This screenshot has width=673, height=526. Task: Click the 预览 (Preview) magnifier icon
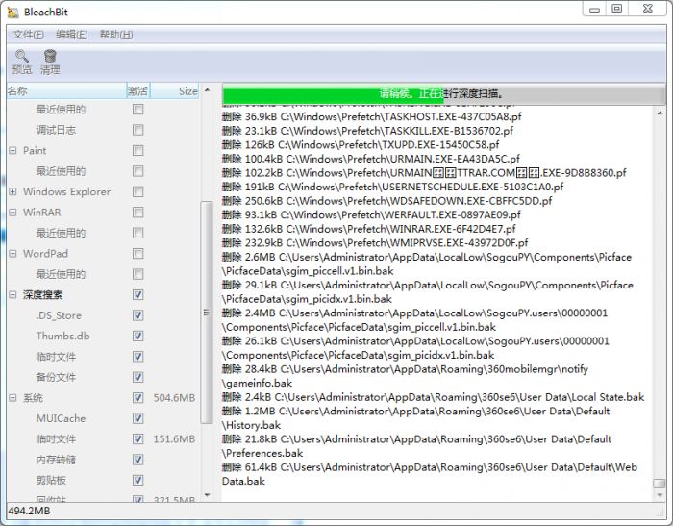click(x=21, y=57)
